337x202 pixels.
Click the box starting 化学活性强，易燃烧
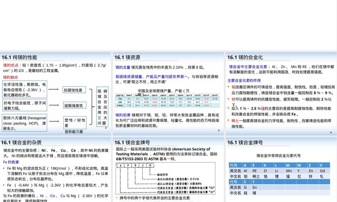pos(25,90)
